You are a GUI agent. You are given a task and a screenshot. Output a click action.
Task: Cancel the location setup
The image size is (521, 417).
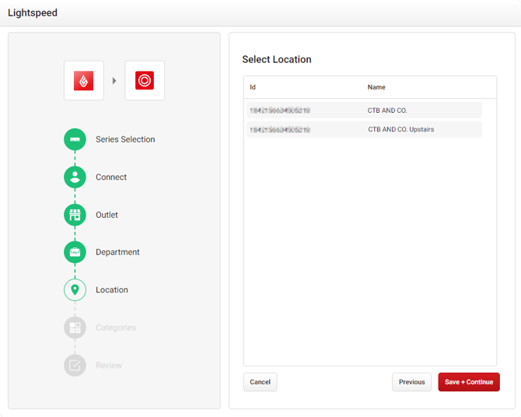(x=260, y=382)
